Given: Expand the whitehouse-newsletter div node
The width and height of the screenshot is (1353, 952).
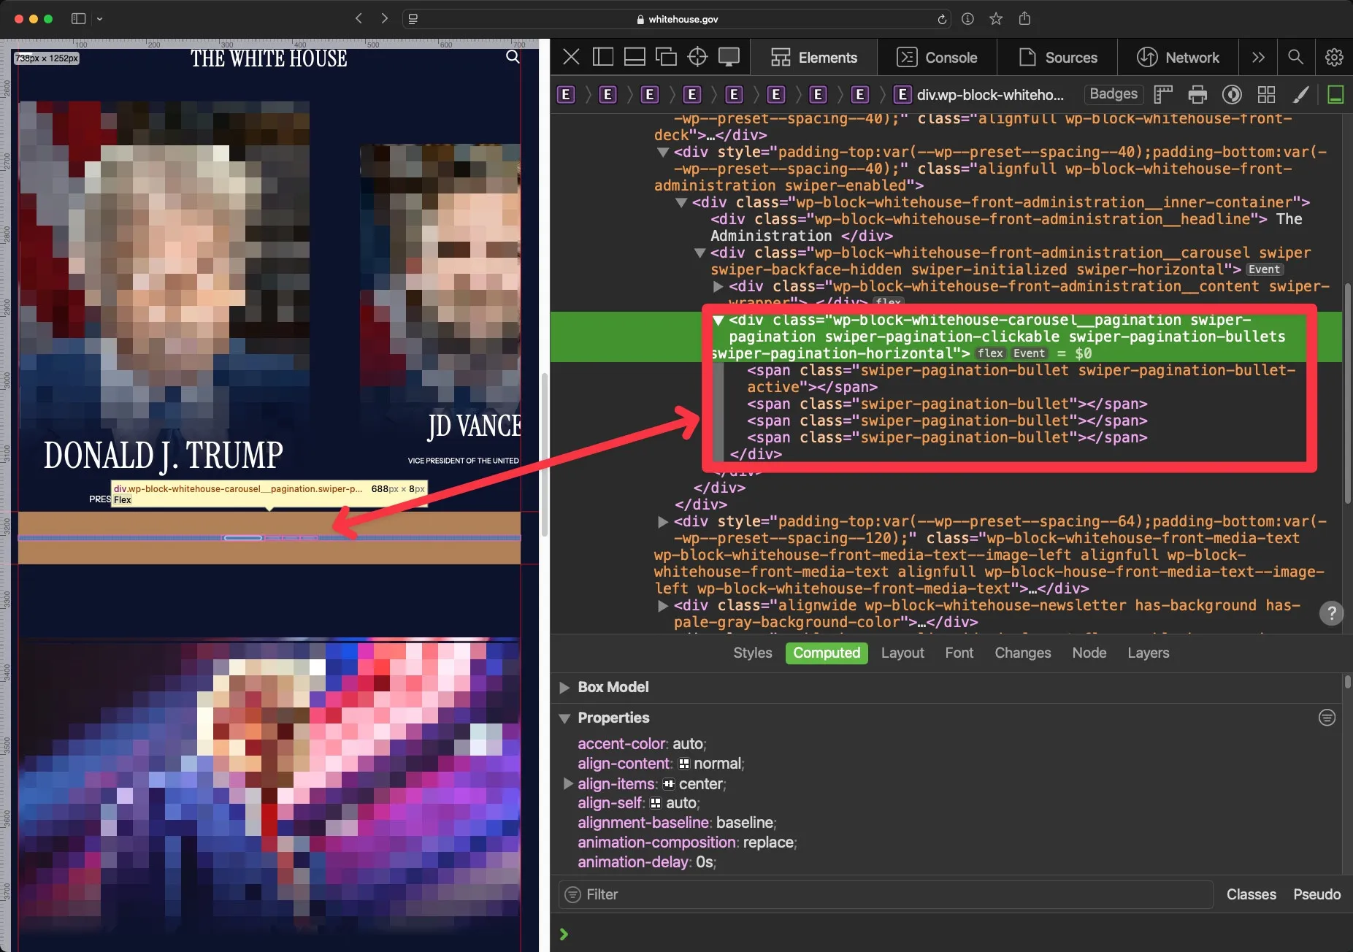Looking at the screenshot, I should [x=663, y=605].
